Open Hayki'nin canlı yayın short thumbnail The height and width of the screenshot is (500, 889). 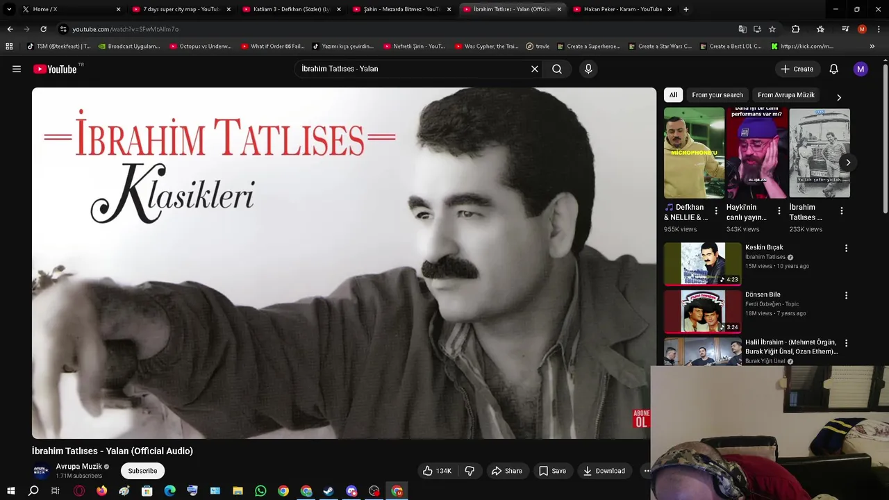coord(756,153)
